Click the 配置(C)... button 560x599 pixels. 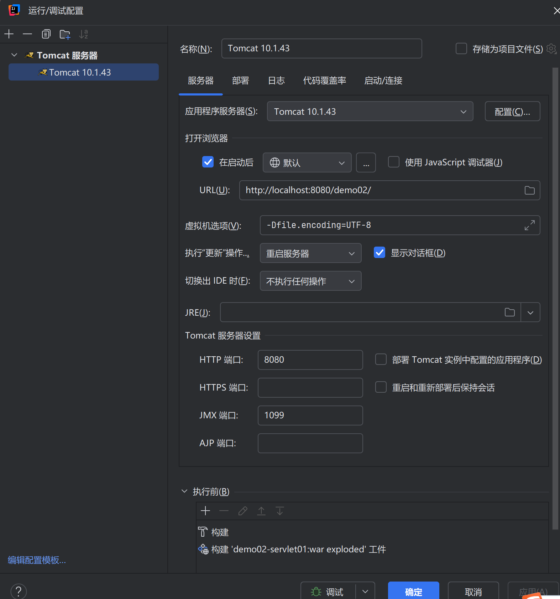512,112
